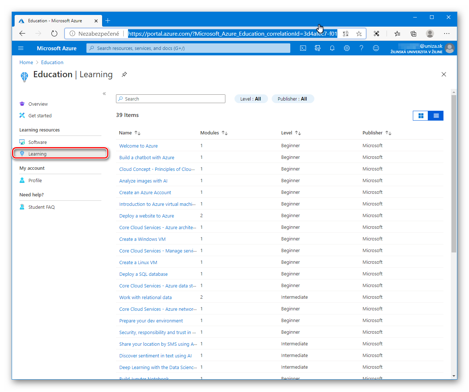
Task: Click the Search learning items field
Action: click(170, 99)
